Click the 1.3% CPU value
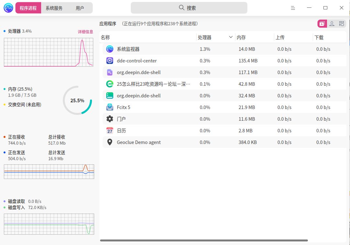Image resolution: width=350 pixels, height=245 pixels. (205, 49)
